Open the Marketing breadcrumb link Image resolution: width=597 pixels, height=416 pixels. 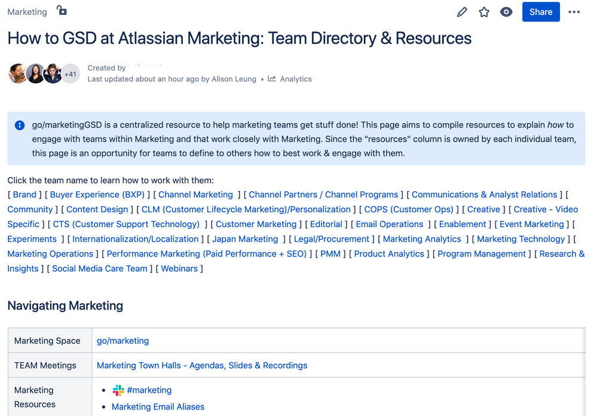[27, 12]
